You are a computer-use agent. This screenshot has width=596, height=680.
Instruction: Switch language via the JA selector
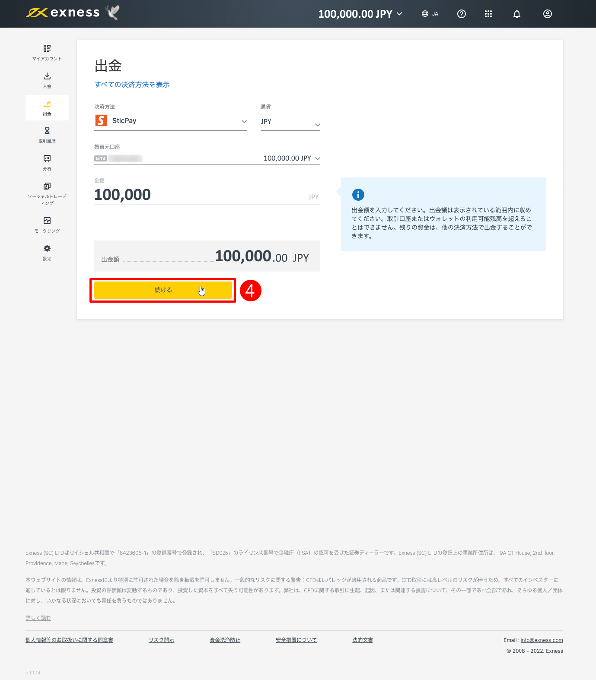[430, 14]
